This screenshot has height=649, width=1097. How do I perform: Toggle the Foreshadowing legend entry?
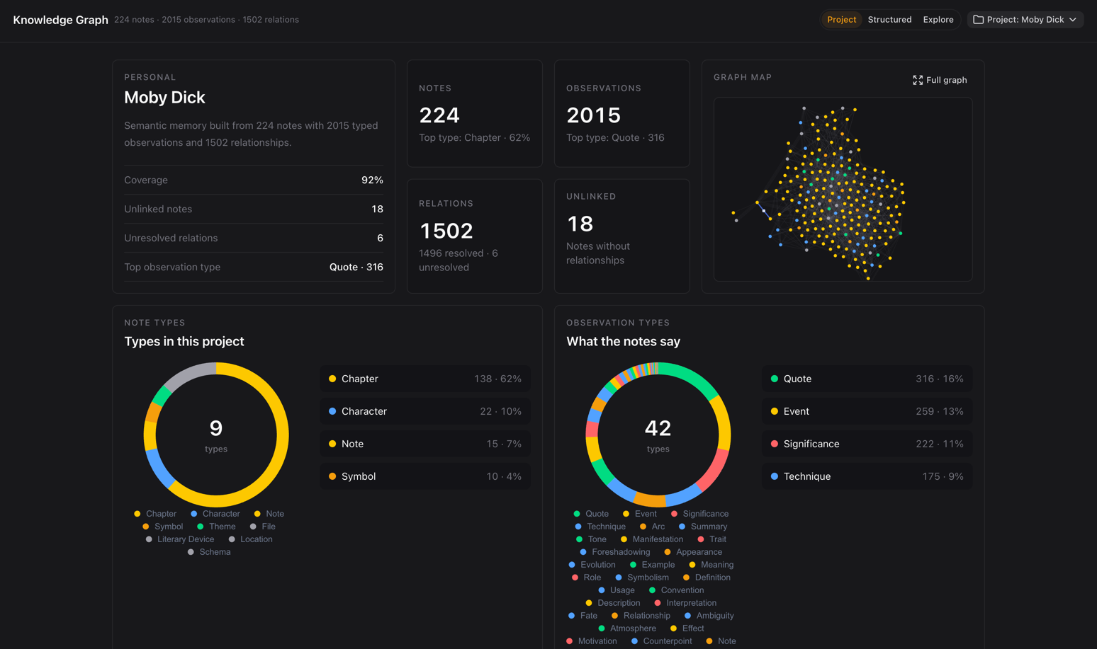click(x=614, y=552)
